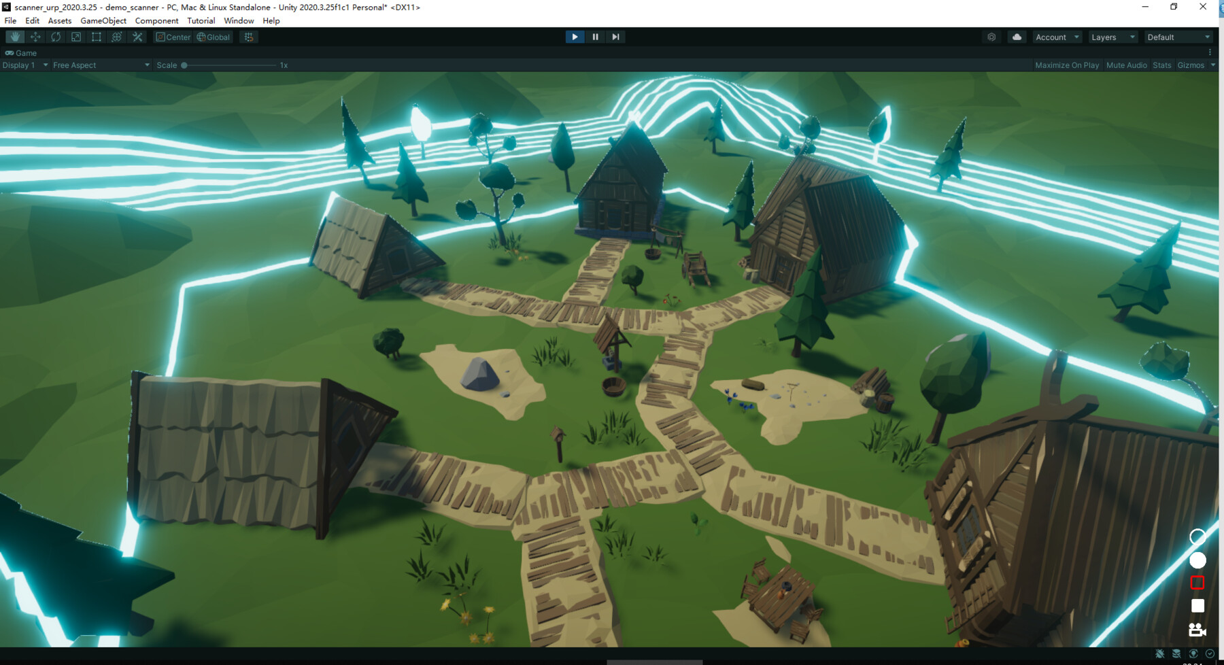Switch focus to the Game tab
1224x665 pixels.
[x=20, y=52]
